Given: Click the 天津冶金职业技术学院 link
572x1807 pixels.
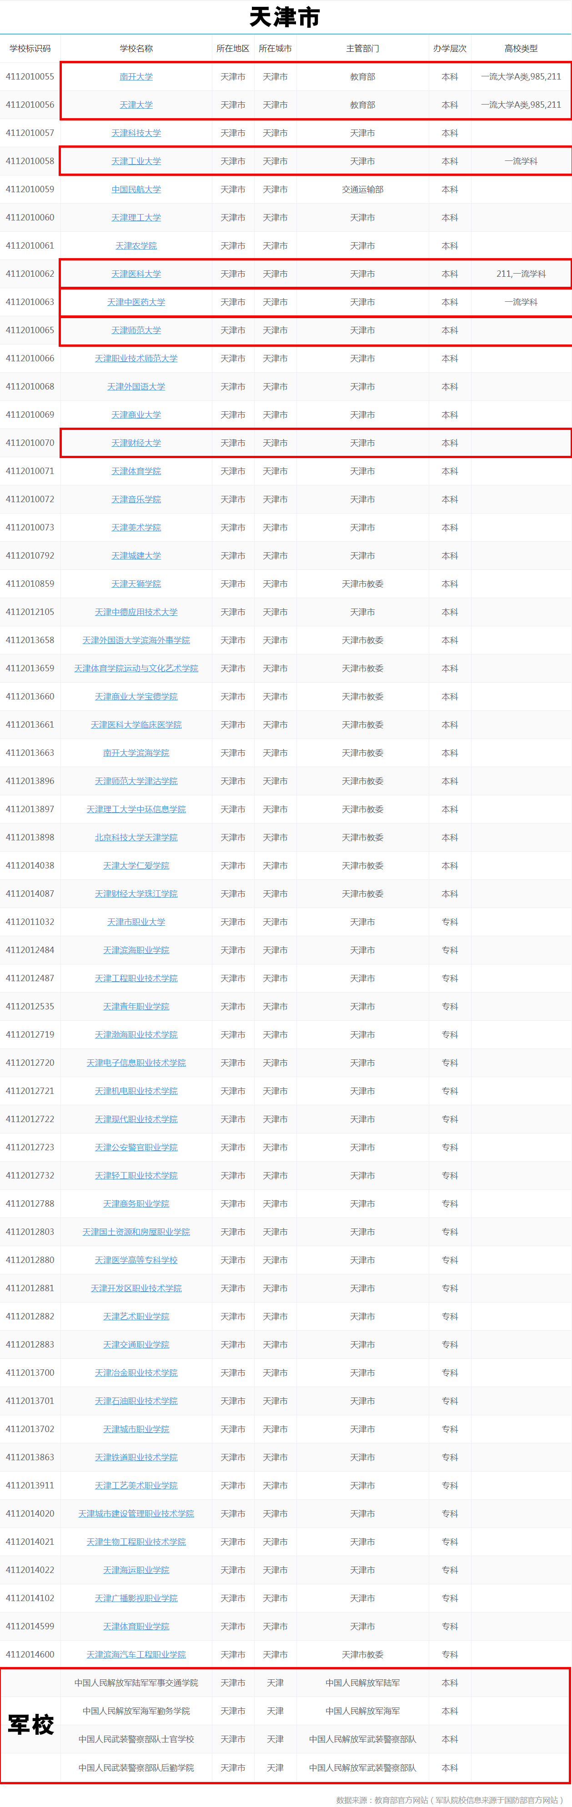Looking at the screenshot, I should [x=136, y=1373].
